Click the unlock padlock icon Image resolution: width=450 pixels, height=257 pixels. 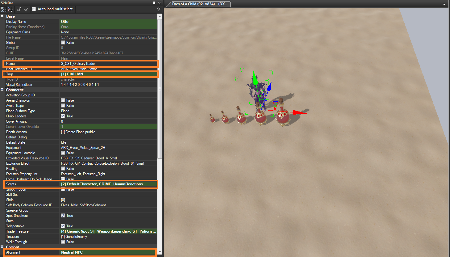pos(19,9)
